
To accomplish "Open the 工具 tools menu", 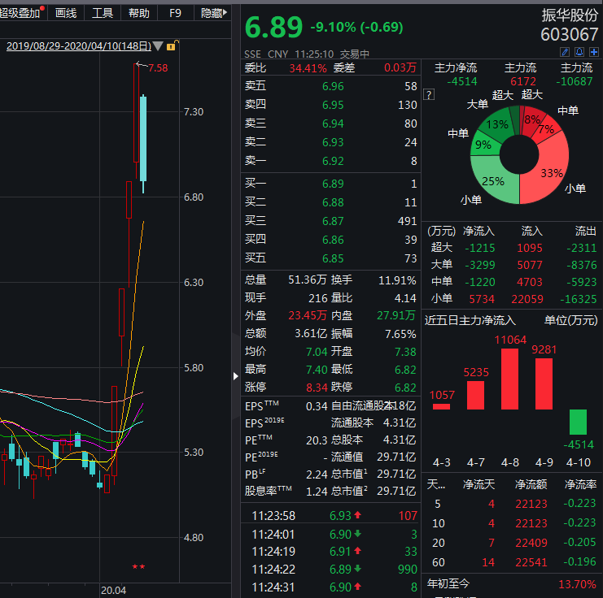I will click(x=103, y=13).
